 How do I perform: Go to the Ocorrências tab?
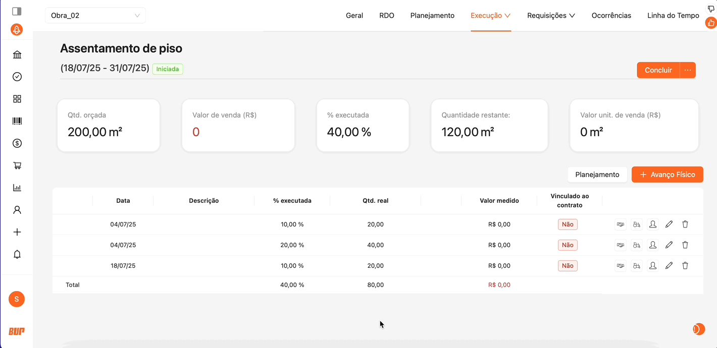611,16
